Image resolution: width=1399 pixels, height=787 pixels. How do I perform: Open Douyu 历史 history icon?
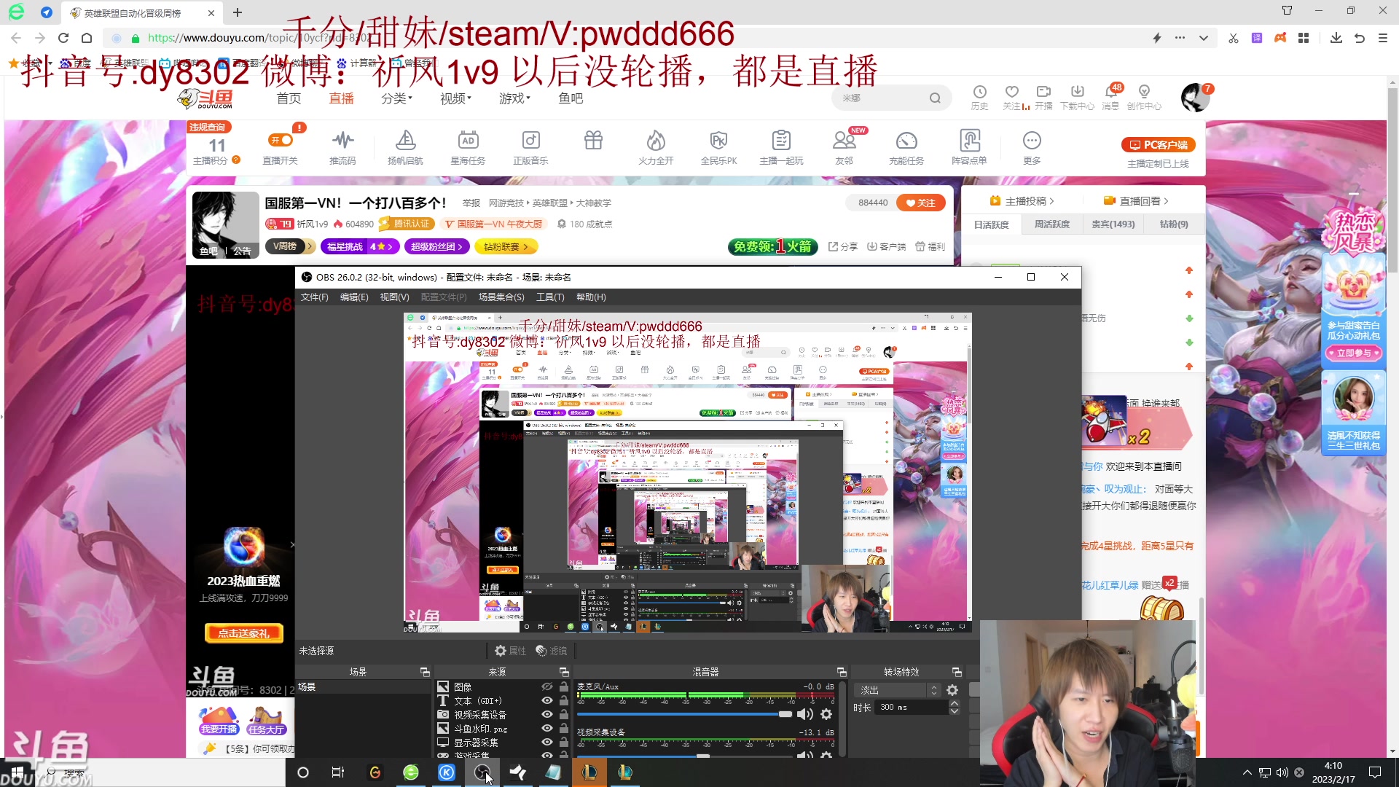point(979,97)
